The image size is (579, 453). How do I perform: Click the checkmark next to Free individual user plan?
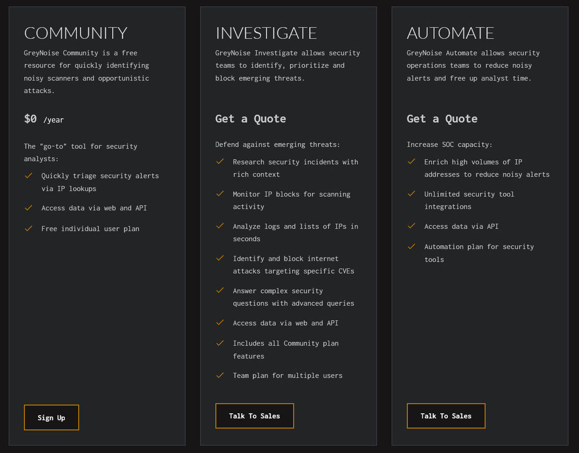[x=28, y=228]
